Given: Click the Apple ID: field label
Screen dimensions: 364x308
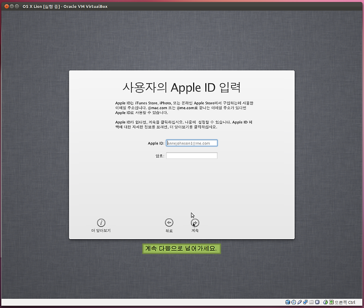Looking at the screenshot, I should (x=156, y=143).
